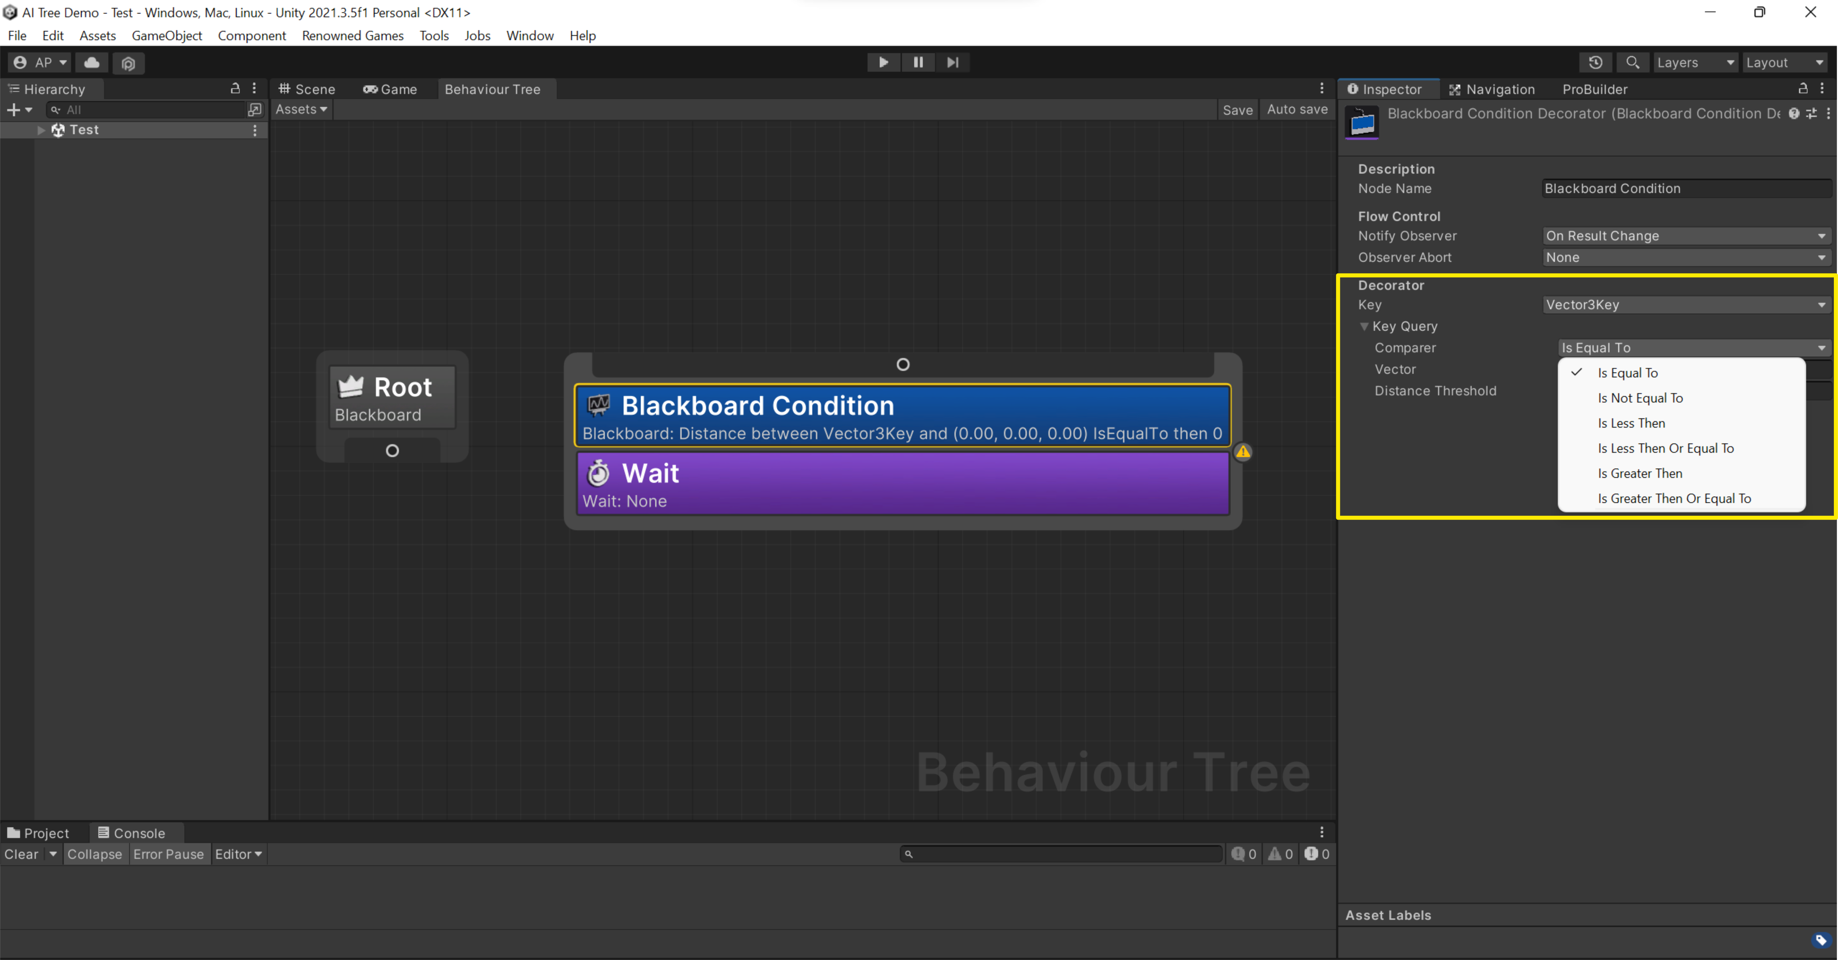Open the cloud services icon
Image resolution: width=1838 pixels, height=960 pixels.
click(92, 63)
